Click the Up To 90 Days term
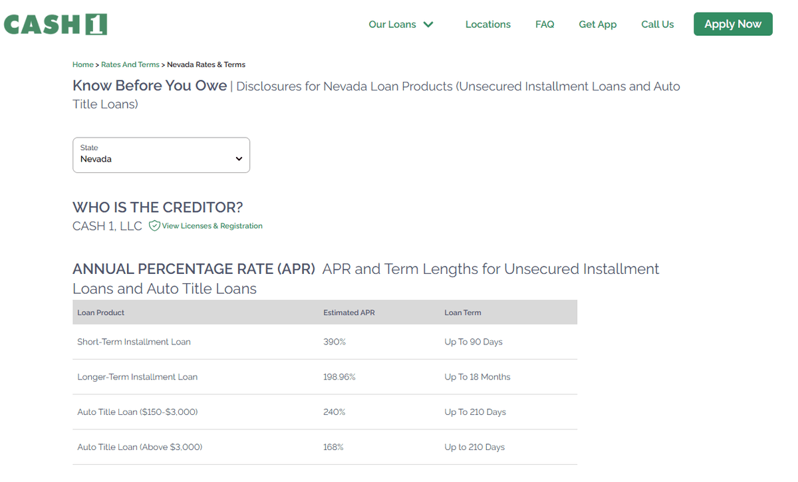Screen dimensions: 798x482 coord(473,342)
